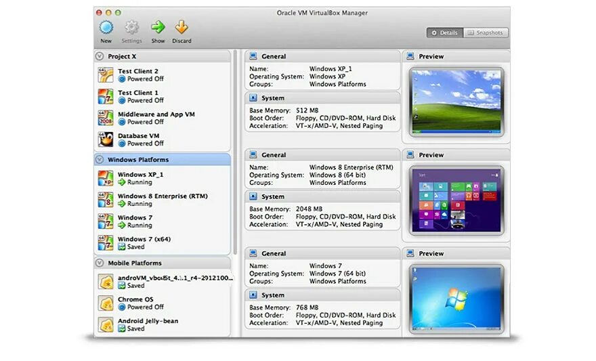596x361 pixels.
Task: Click the Running status arrow of Windows XP_1
Action: pyautogui.click(x=122, y=182)
